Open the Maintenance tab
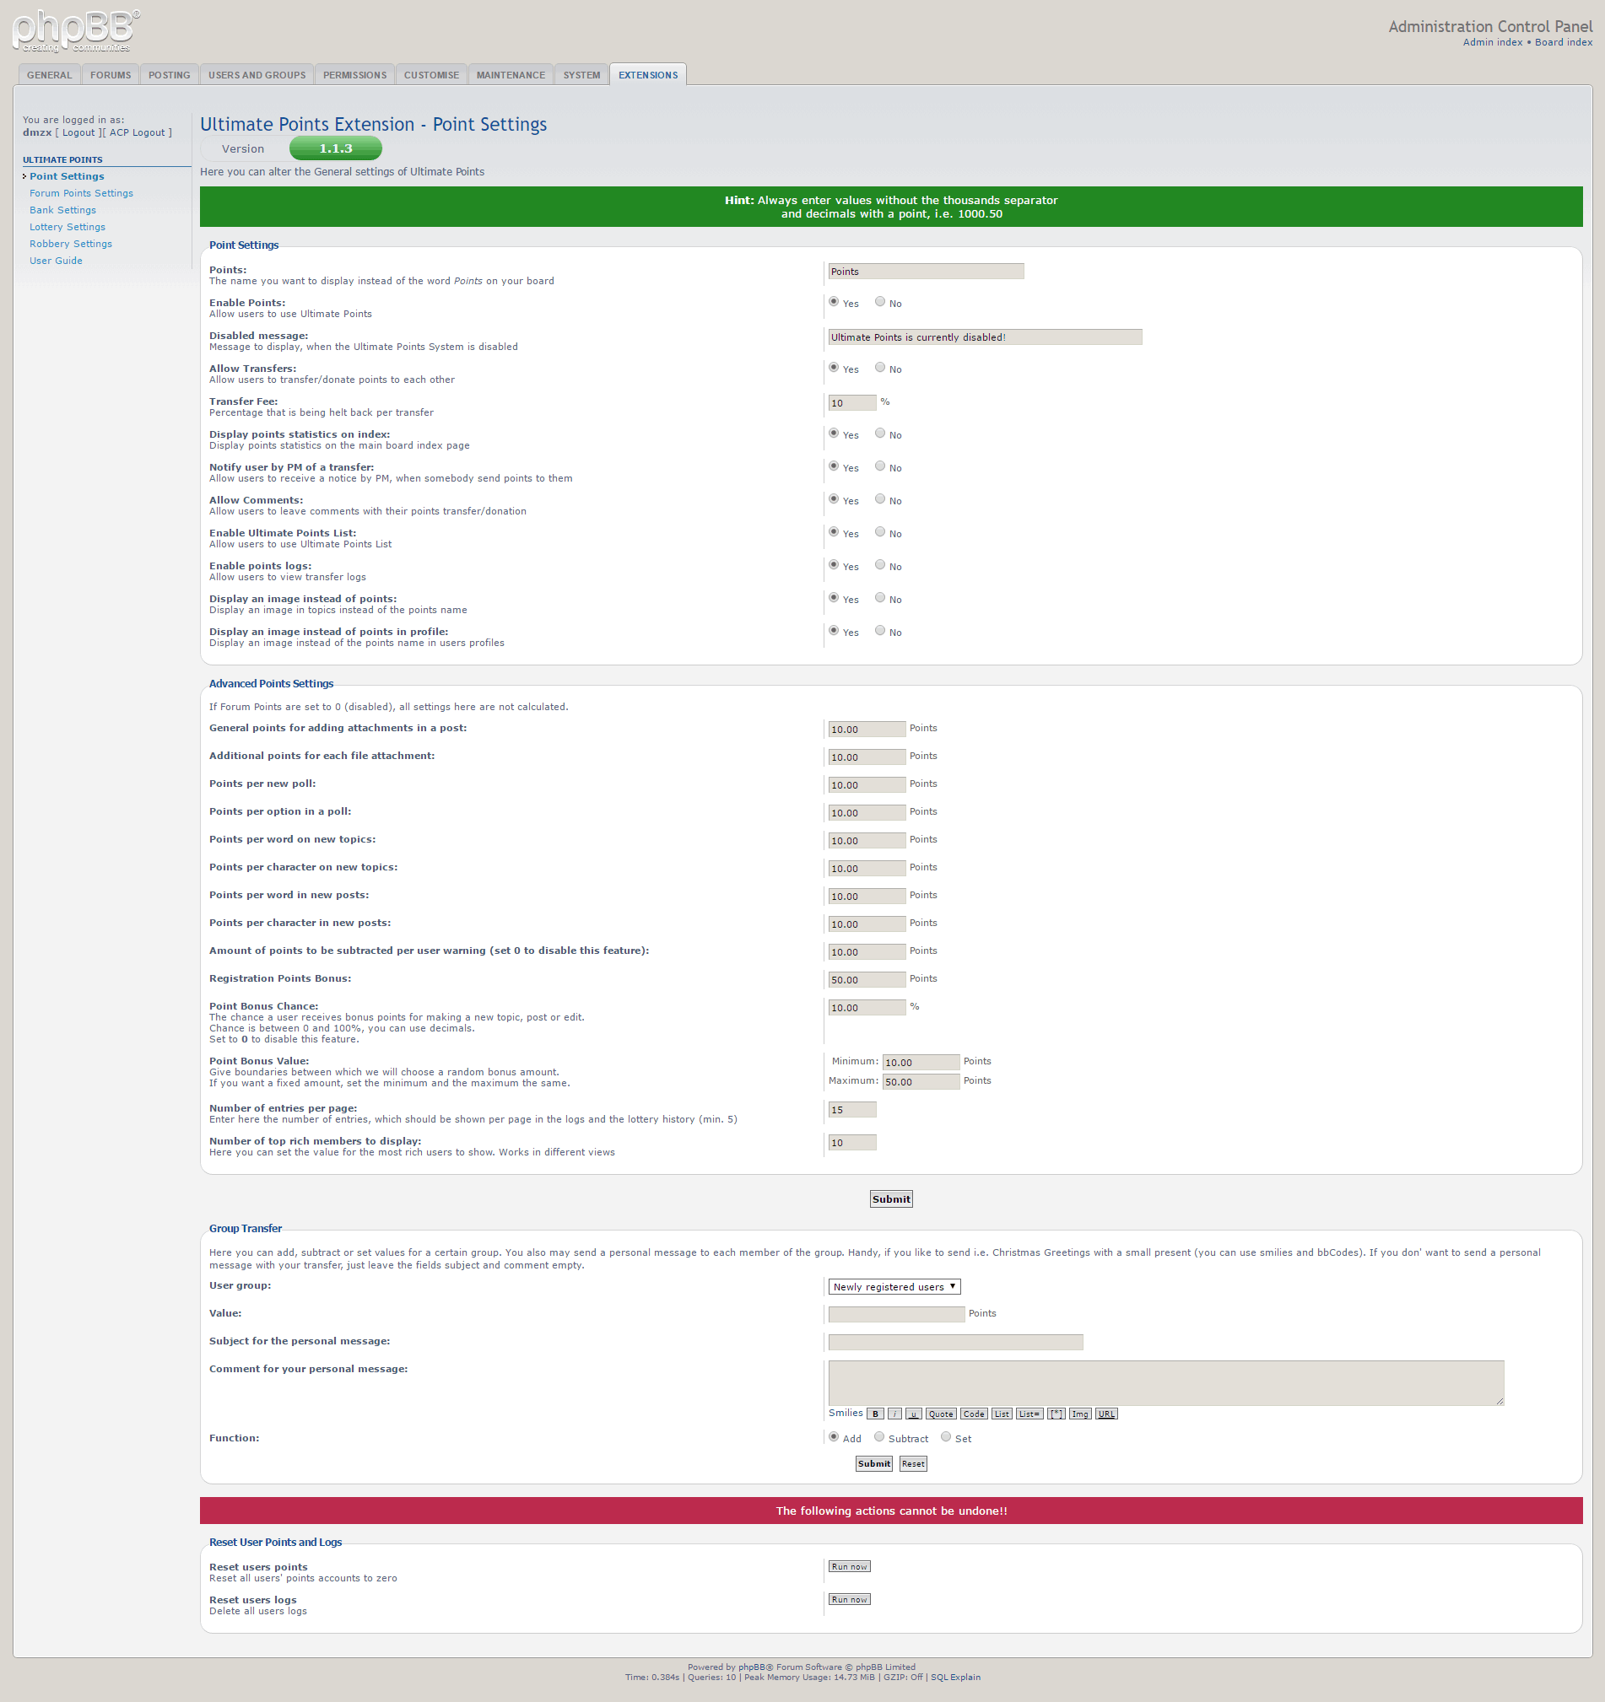Viewport: 1605px width, 1702px height. point(511,74)
